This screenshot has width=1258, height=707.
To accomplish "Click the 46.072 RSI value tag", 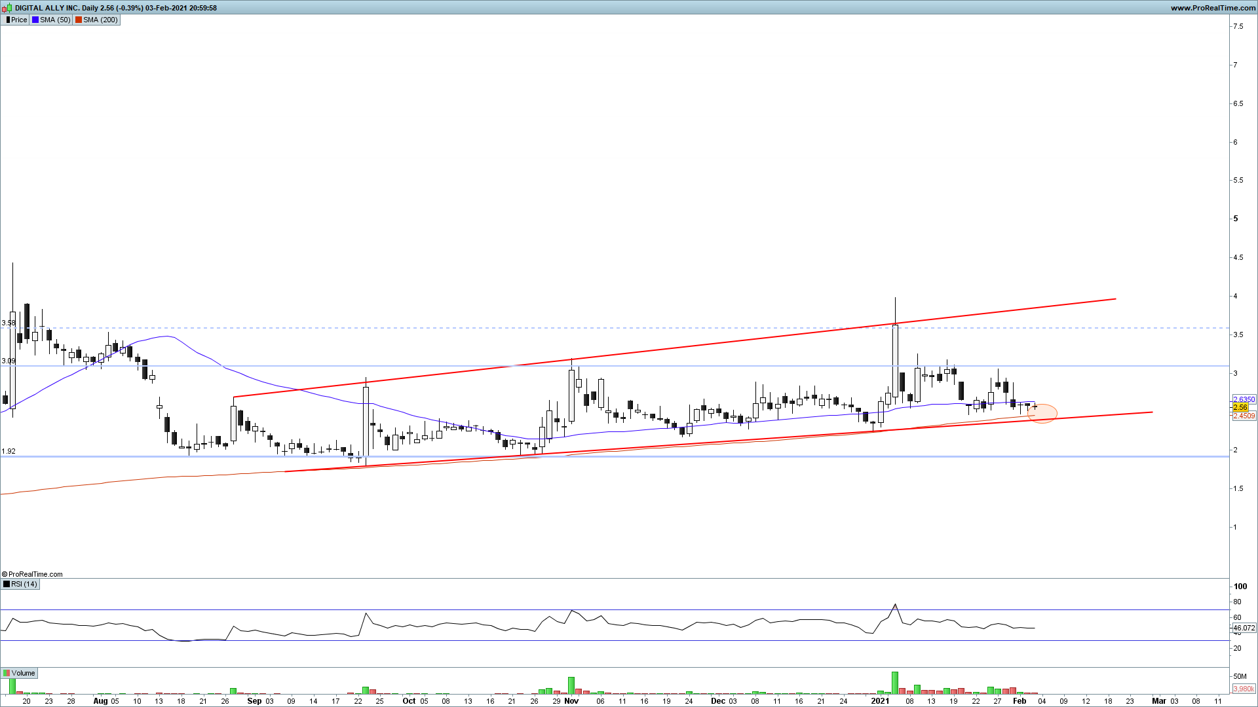I will [x=1244, y=628].
